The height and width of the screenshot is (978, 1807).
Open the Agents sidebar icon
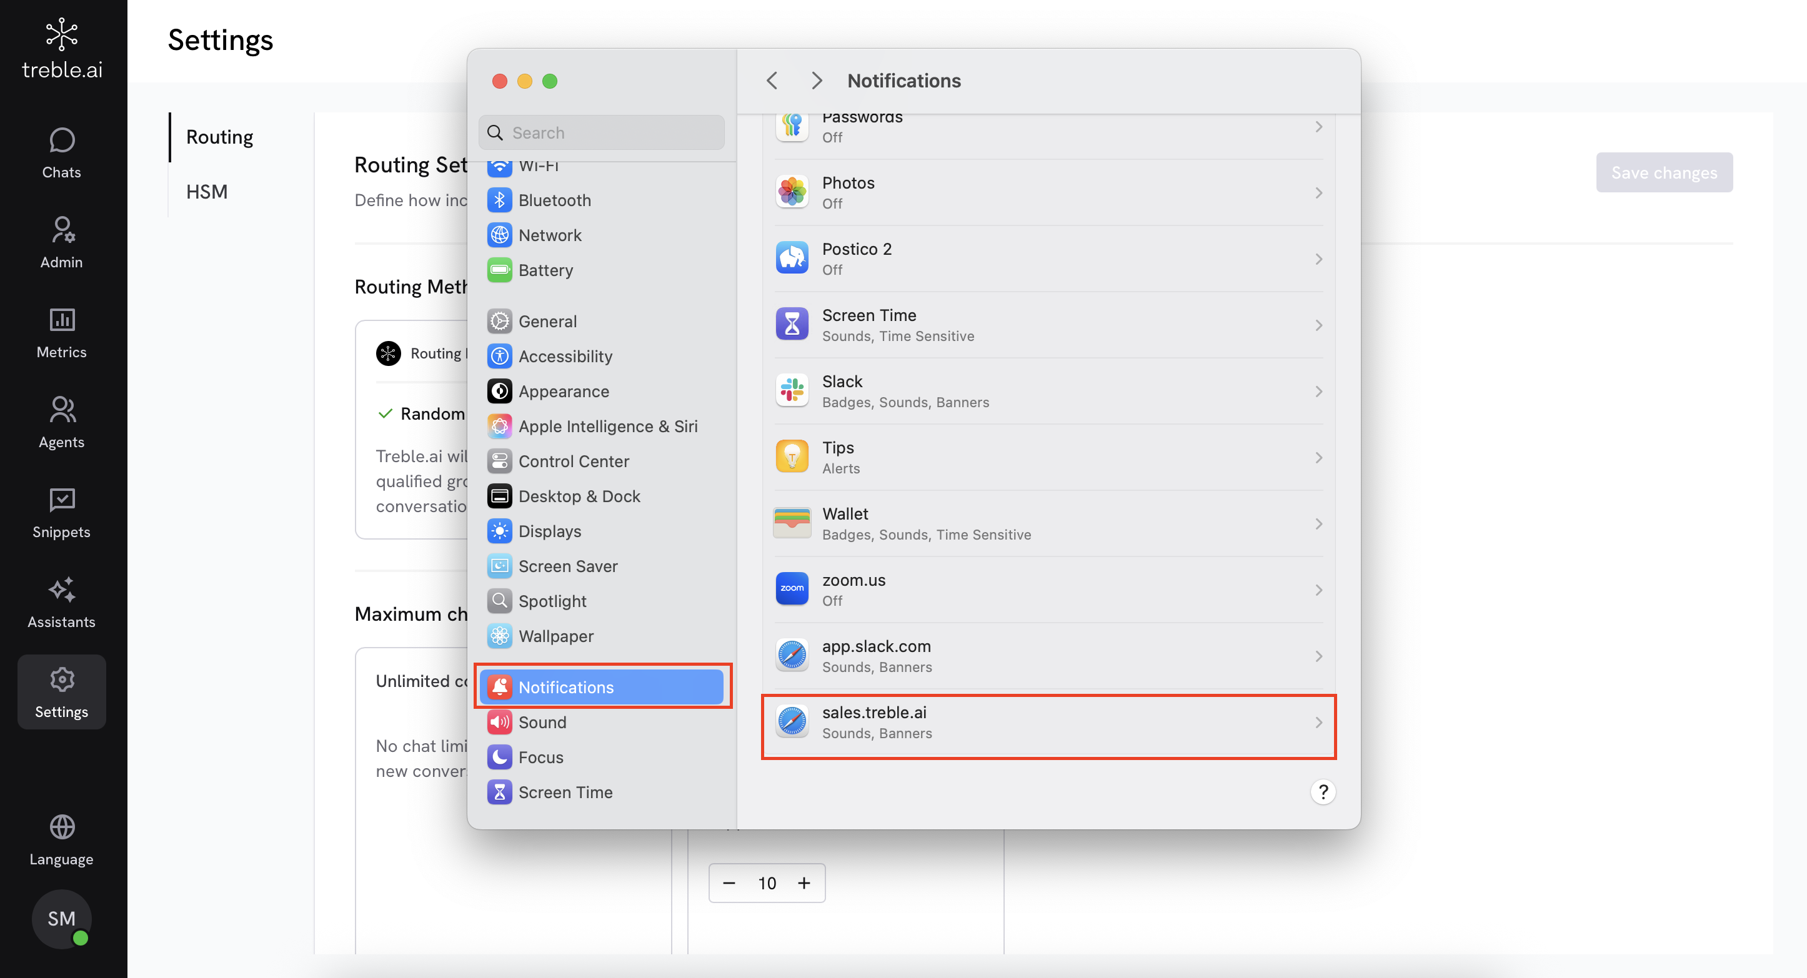tap(62, 422)
